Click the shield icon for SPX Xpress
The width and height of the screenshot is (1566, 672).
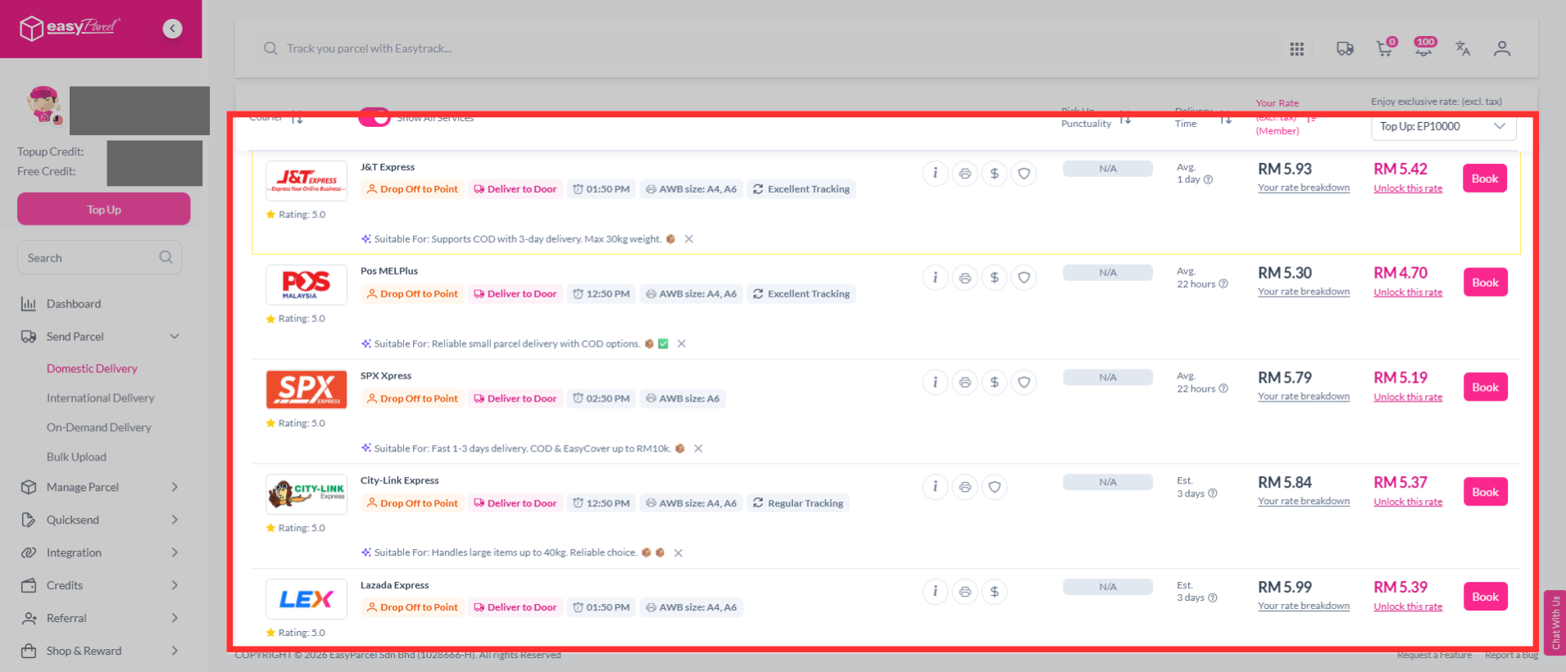[1024, 382]
